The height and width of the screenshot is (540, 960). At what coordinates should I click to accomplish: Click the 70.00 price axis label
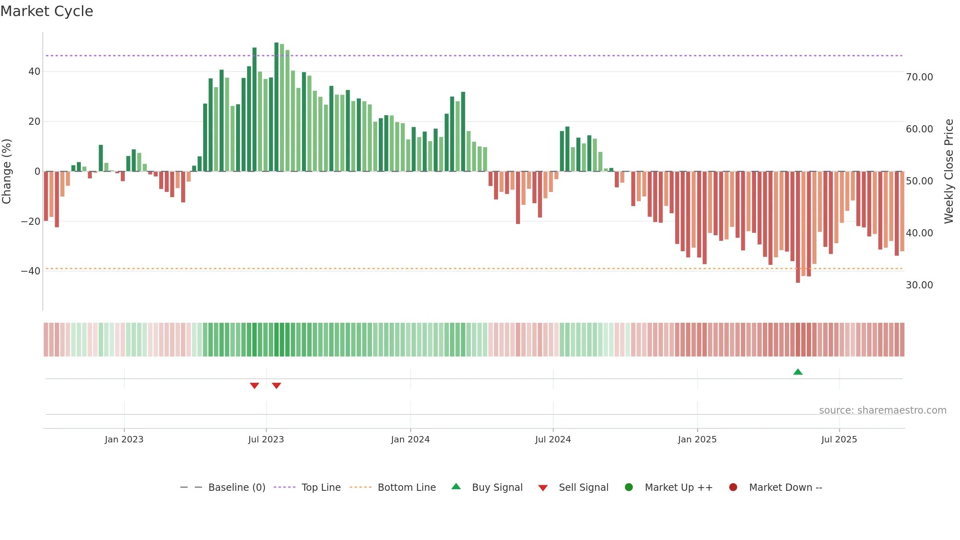920,77
